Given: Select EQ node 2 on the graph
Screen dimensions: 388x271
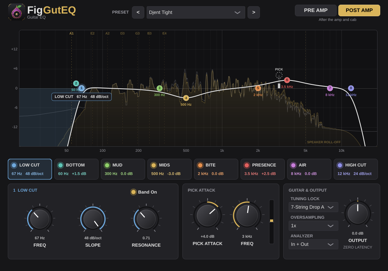Looking at the screenshot, I should [76, 83].
